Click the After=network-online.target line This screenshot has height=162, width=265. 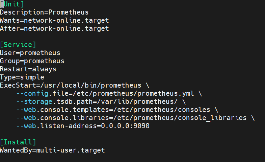tap(54, 29)
